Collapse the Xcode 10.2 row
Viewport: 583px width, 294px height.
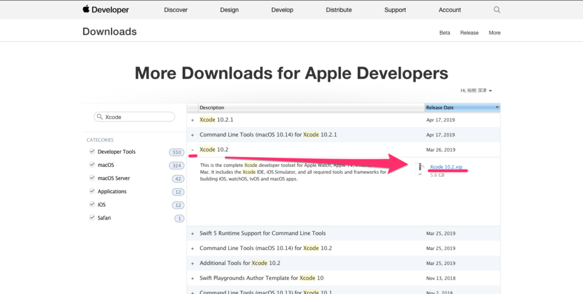pyautogui.click(x=192, y=150)
